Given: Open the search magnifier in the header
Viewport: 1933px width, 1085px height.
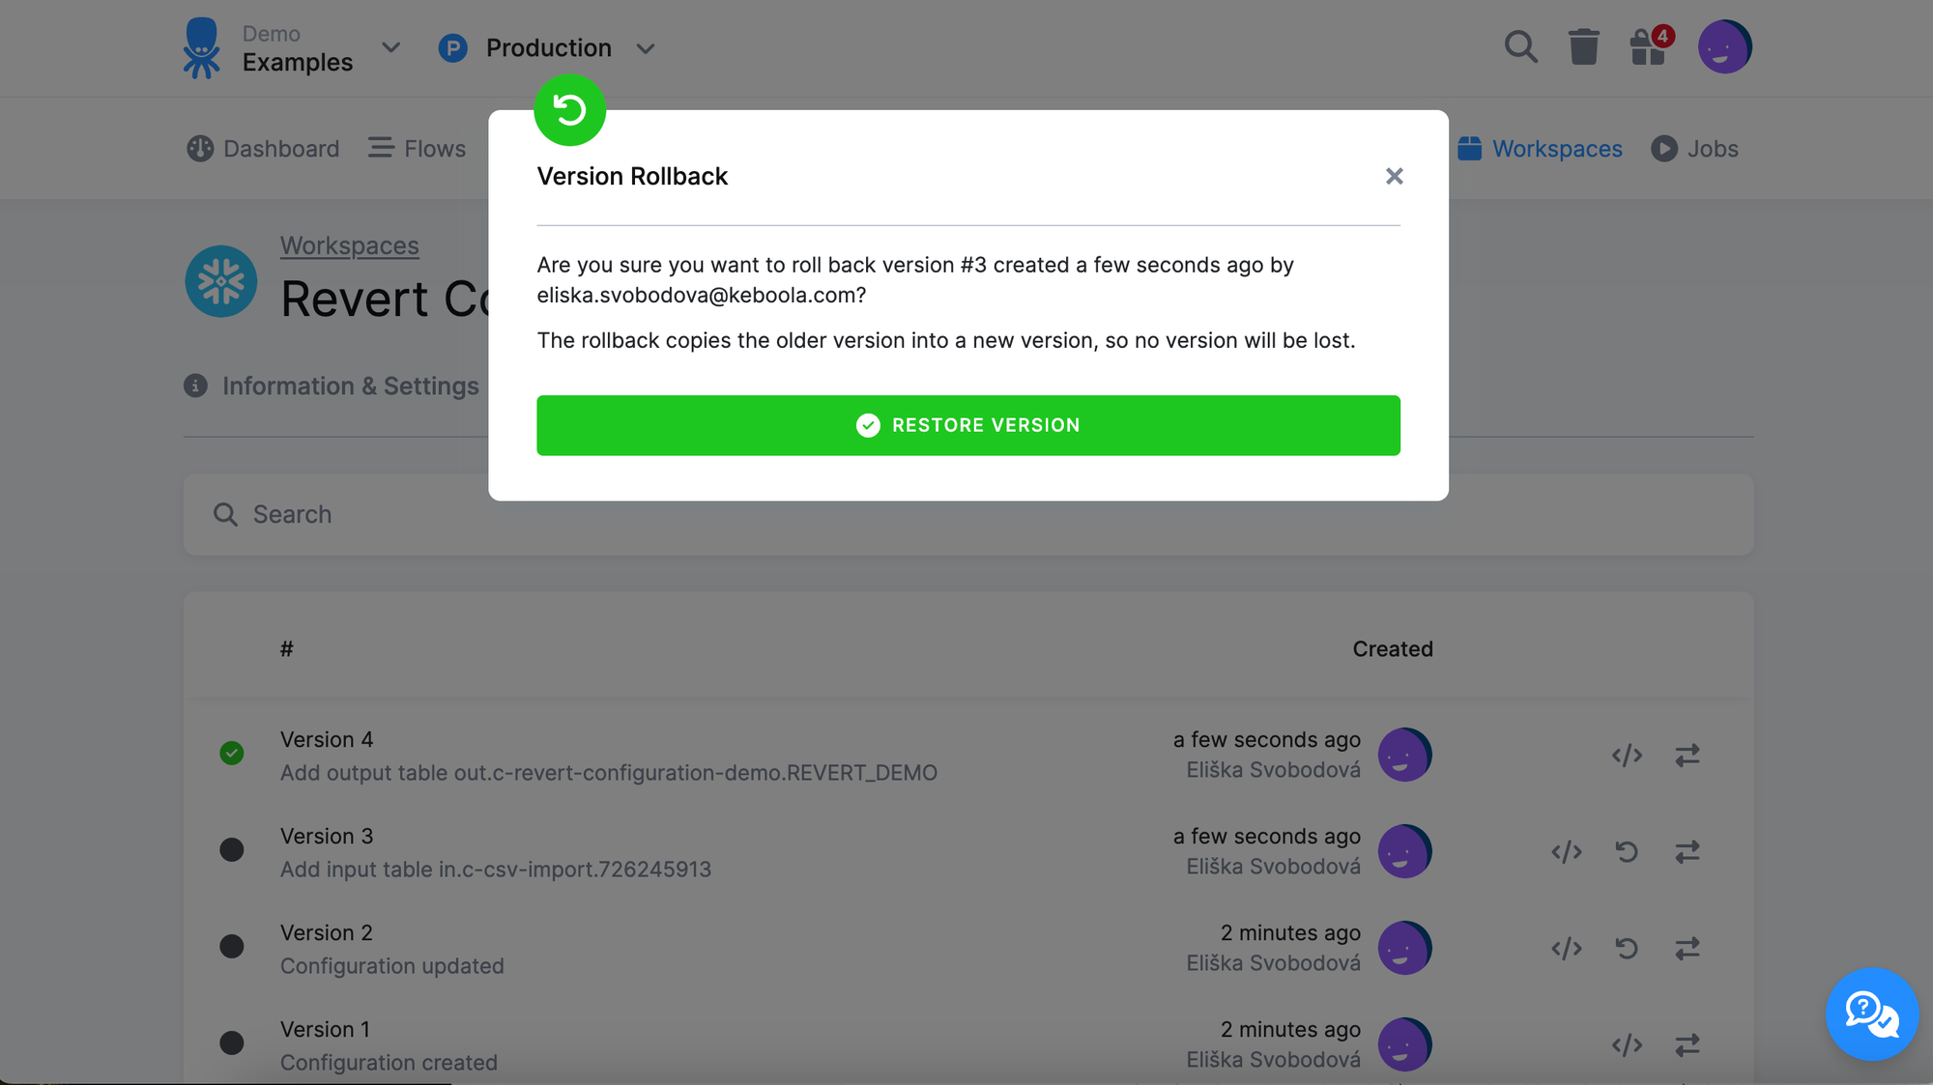Looking at the screenshot, I should pos(1520,46).
